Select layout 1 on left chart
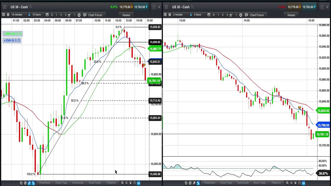 tap(57, 15)
